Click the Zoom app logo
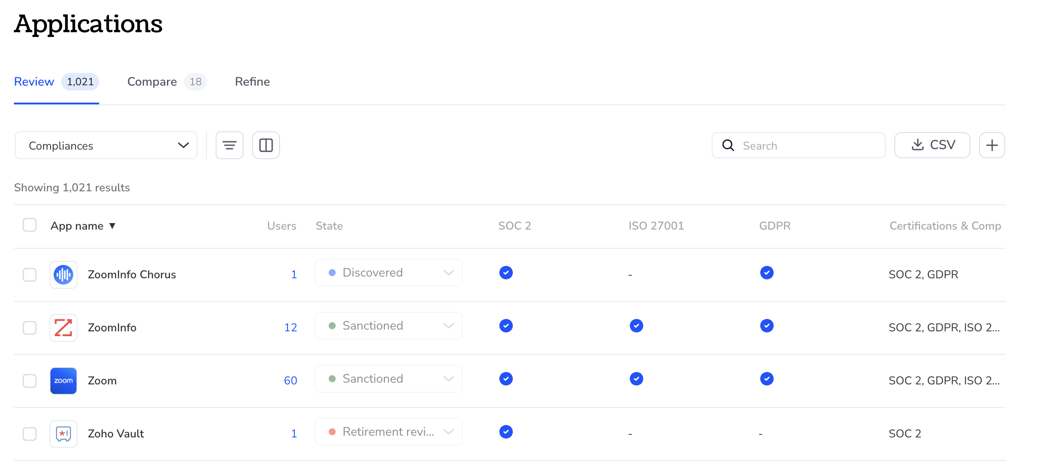 pyautogui.click(x=63, y=381)
